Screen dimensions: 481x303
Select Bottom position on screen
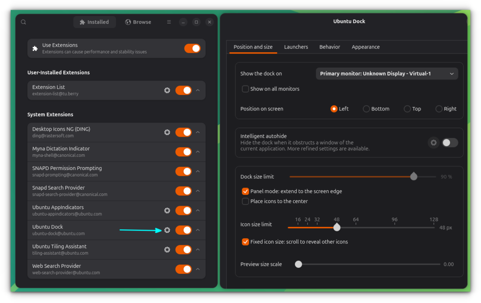coord(366,109)
